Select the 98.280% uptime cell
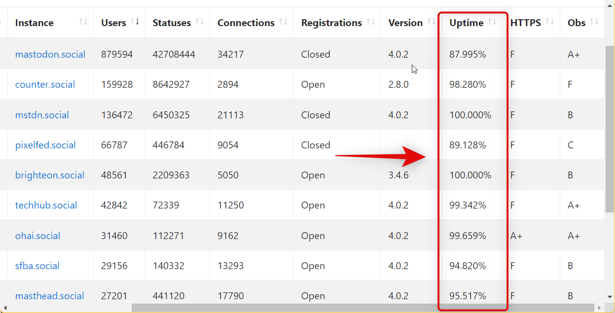Image resolution: width=615 pixels, height=313 pixels. pyautogui.click(x=468, y=84)
